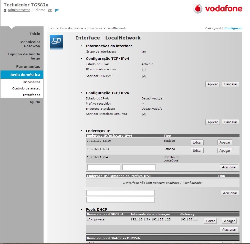The image size is (250, 244).
Task: Delete the 192.168.1.1/24 address entry
Action: pyautogui.click(x=225, y=150)
